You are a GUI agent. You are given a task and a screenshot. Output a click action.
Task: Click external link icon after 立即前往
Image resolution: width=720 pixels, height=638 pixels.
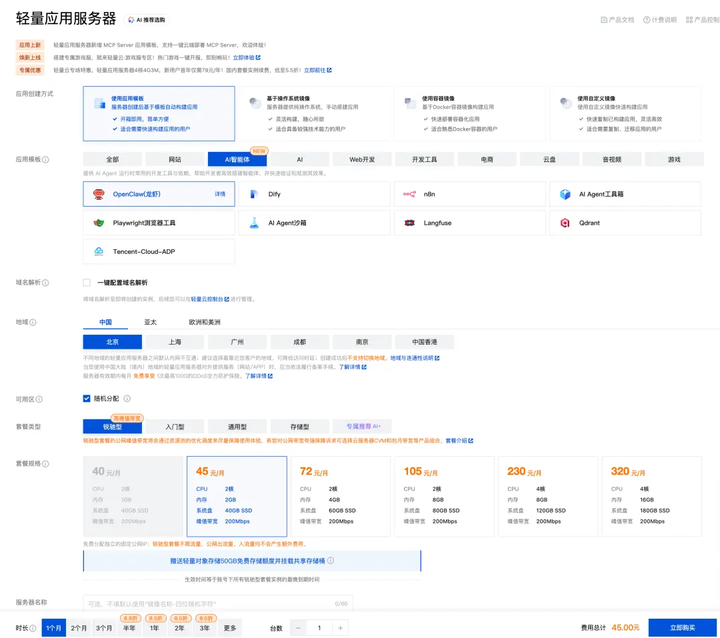coord(329,70)
